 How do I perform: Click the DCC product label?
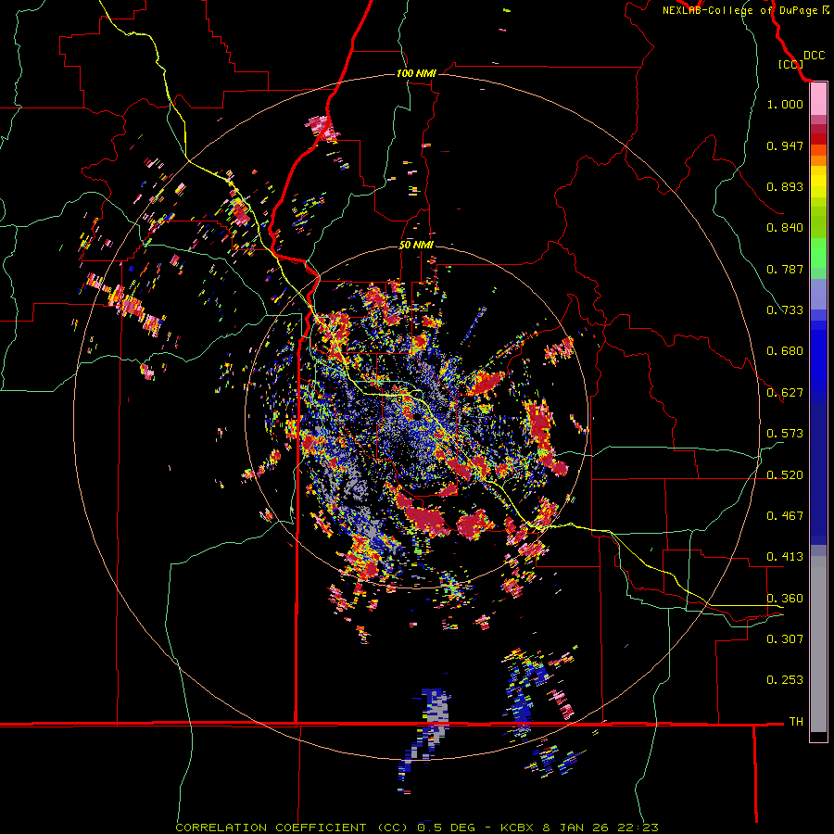click(x=815, y=56)
